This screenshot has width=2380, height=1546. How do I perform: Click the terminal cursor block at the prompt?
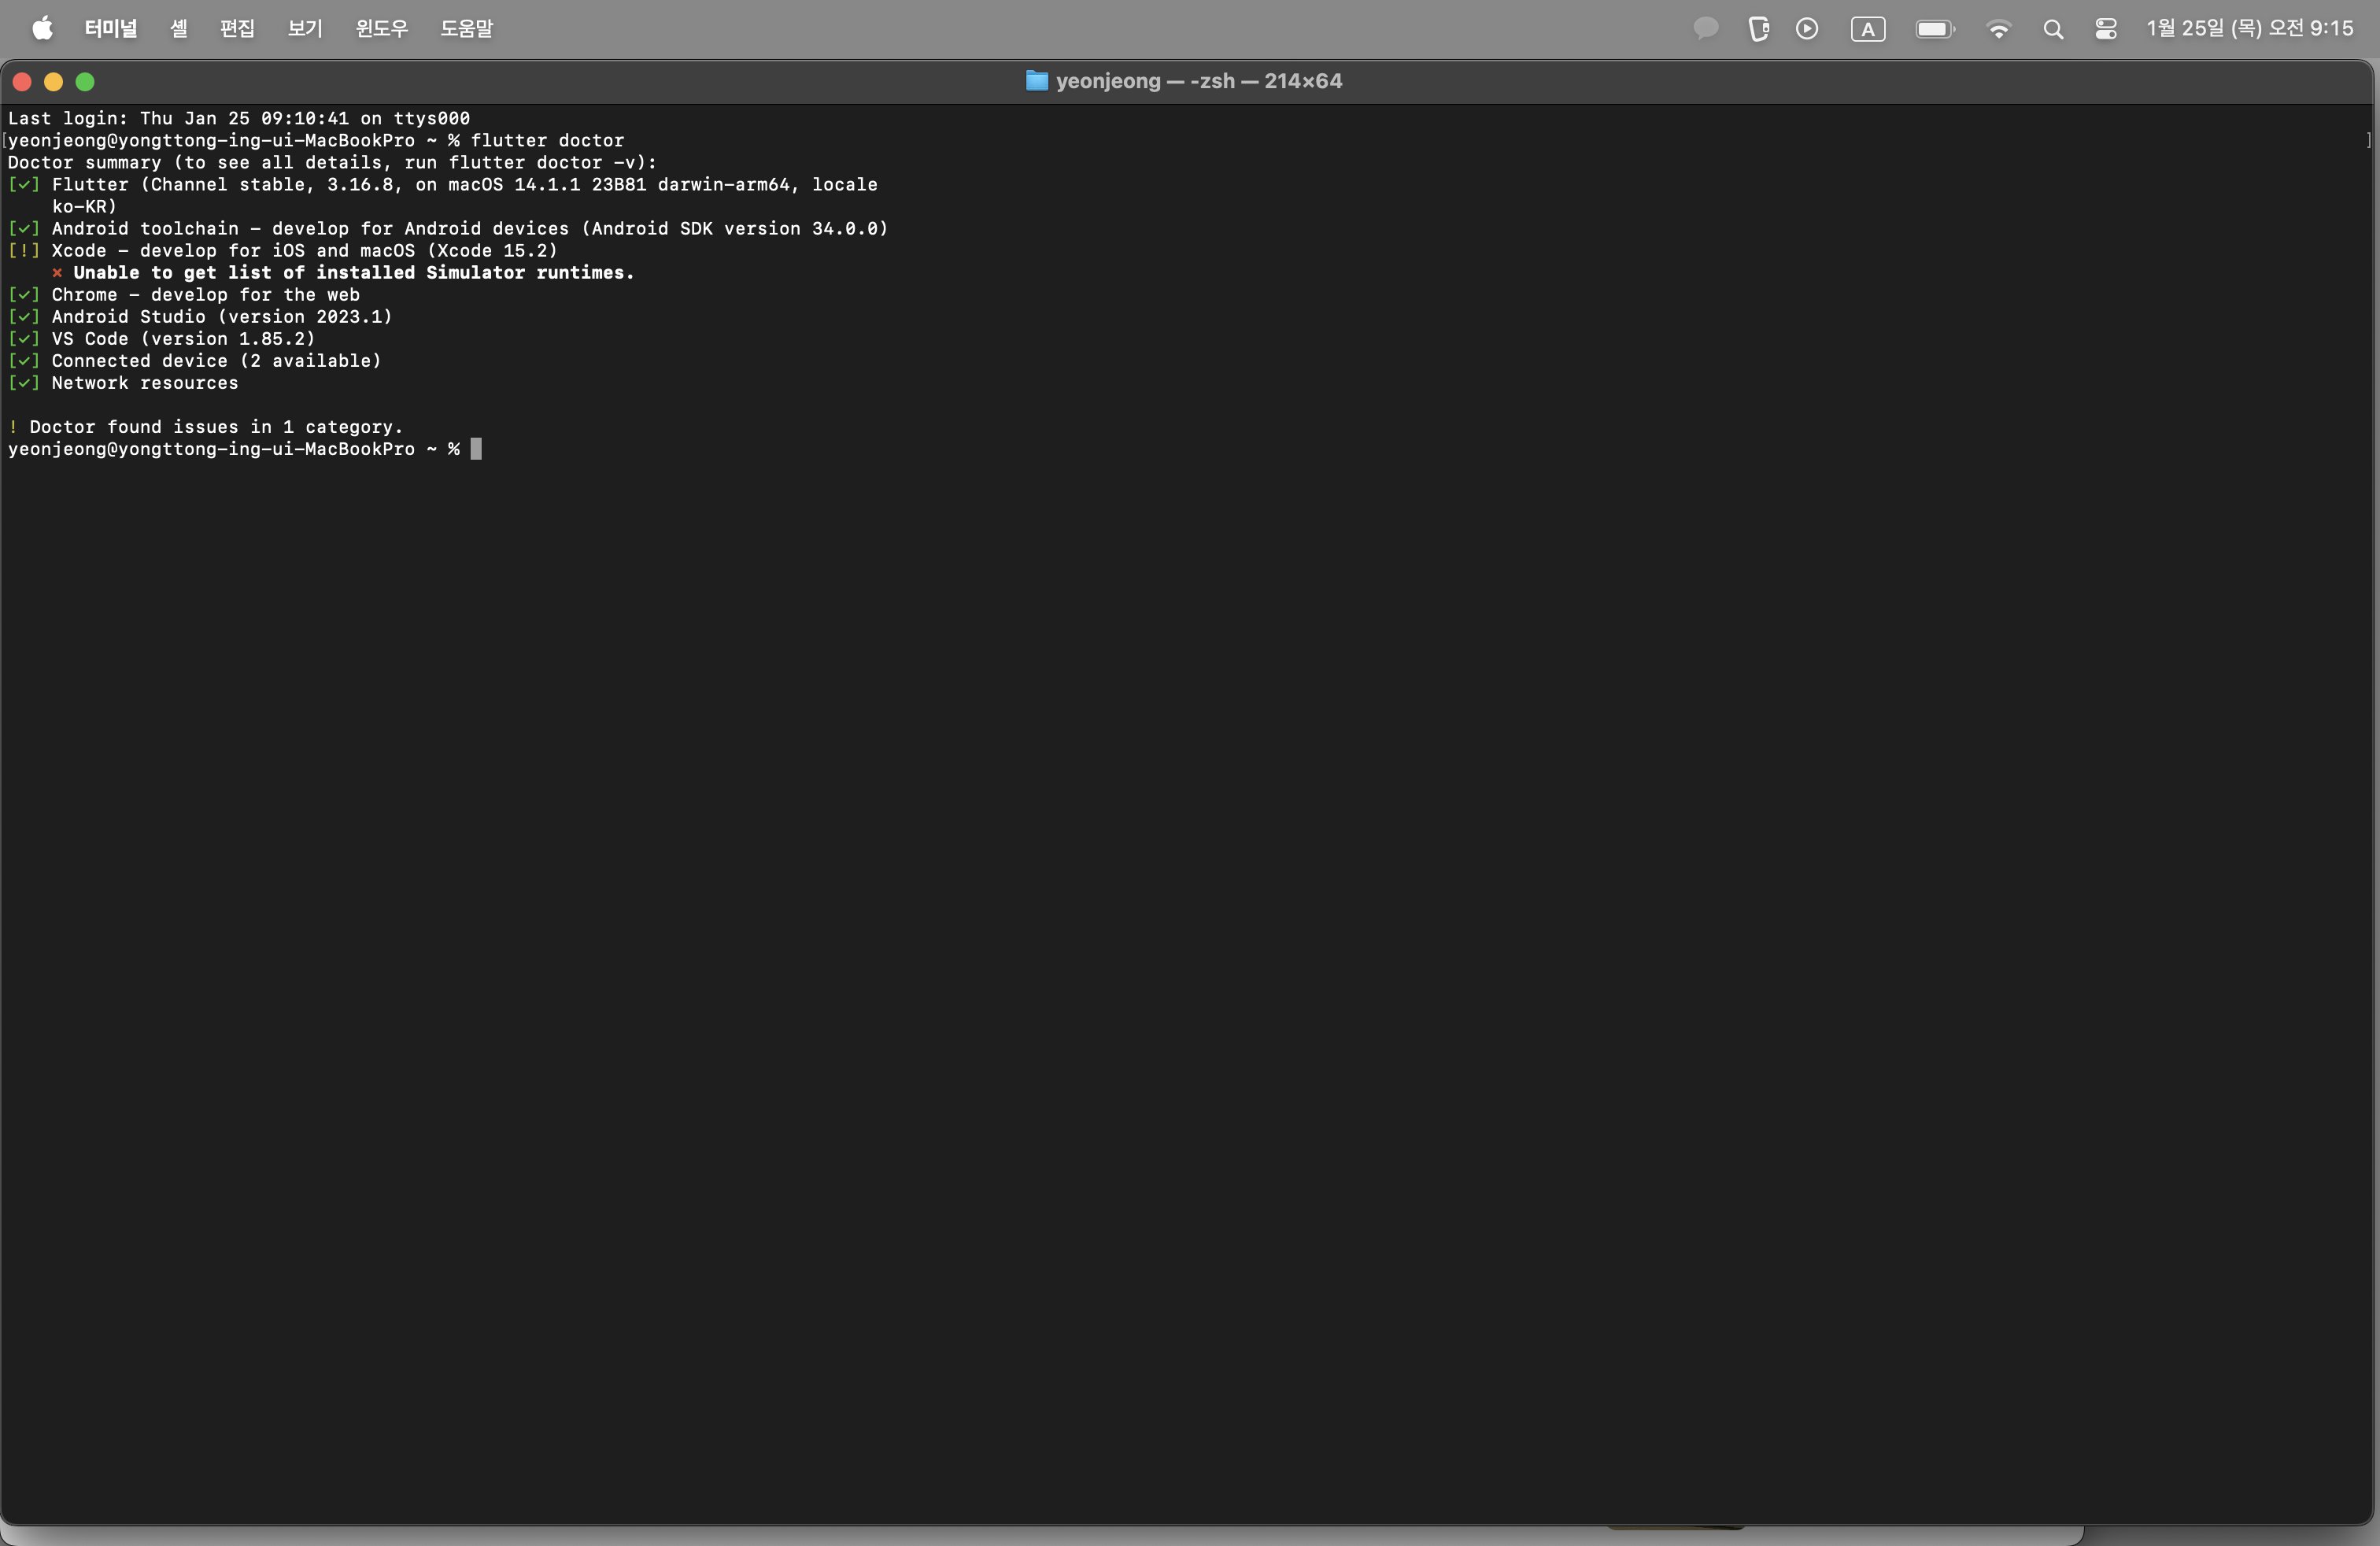pos(476,449)
